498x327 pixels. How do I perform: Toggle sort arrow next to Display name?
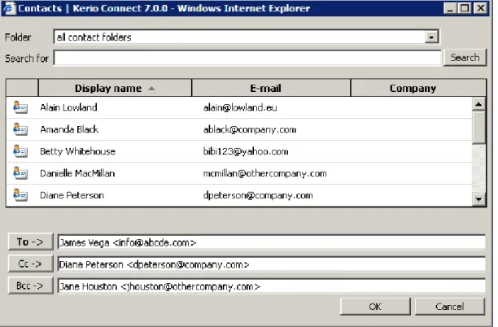pos(151,89)
